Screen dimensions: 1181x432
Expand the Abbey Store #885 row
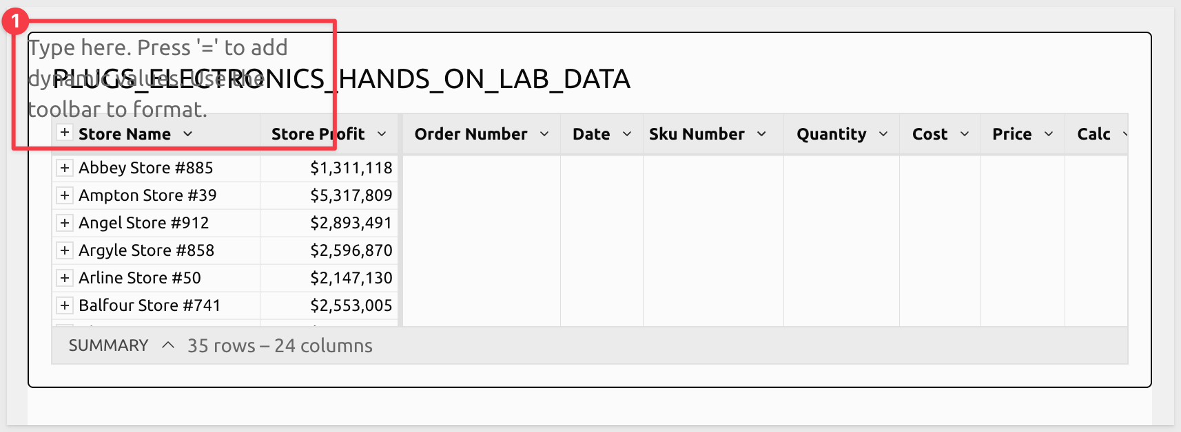65,168
